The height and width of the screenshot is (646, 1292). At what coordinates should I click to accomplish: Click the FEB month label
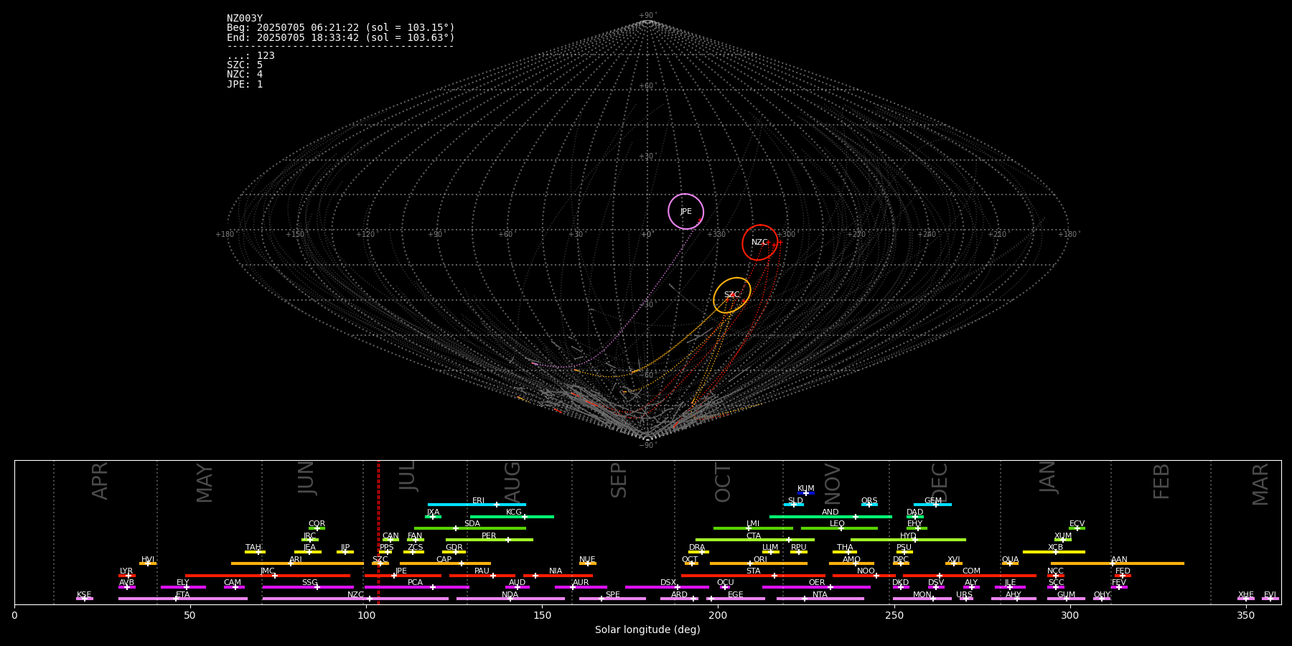pos(1161,481)
